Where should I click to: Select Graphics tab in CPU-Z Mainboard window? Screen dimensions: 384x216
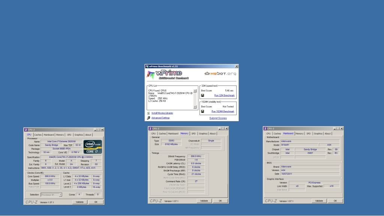coord(318,134)
